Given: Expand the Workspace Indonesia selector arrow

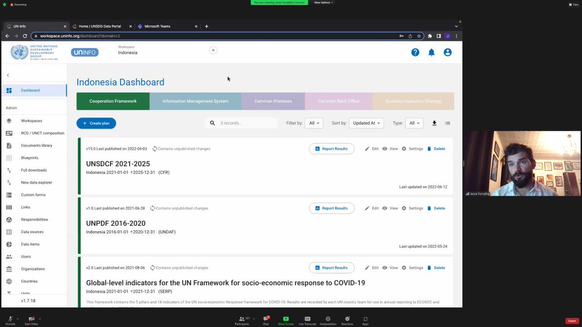Looking at the screenshot, I should coord(212,50).
